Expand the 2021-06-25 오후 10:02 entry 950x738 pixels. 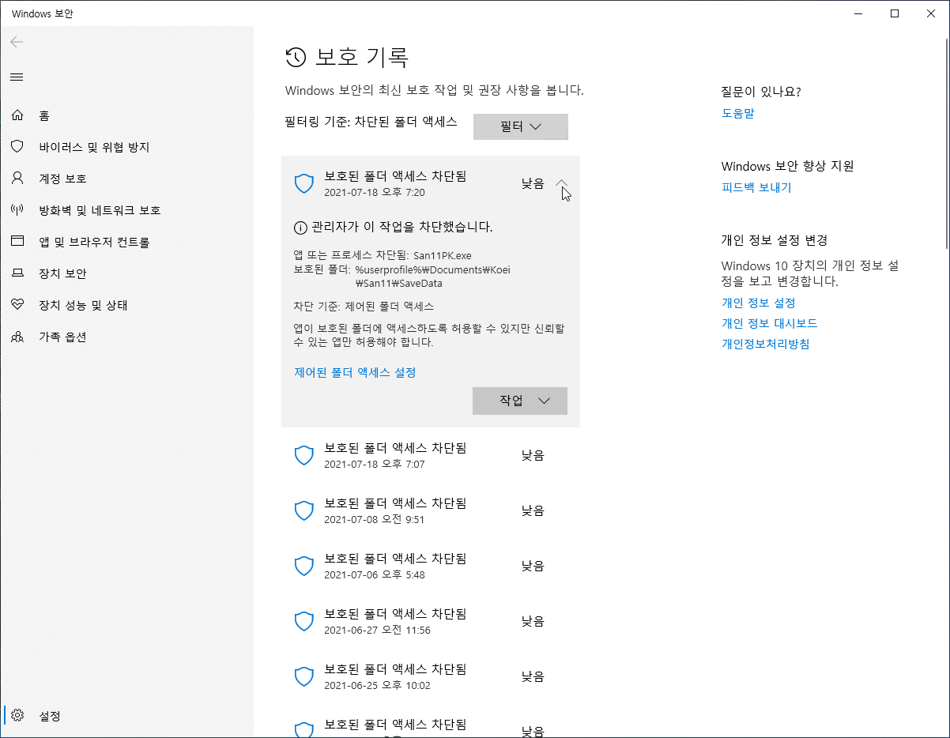coord(431,676)
